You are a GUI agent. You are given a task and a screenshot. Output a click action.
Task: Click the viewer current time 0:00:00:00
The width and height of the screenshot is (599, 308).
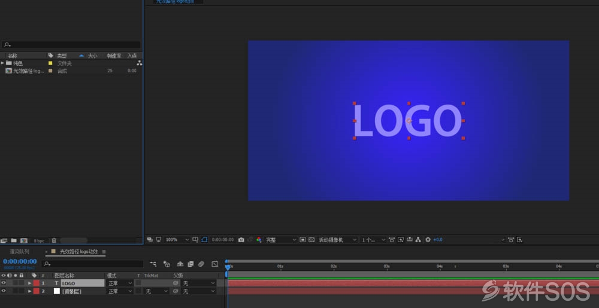pyautogui.click(x=223, y=240)
